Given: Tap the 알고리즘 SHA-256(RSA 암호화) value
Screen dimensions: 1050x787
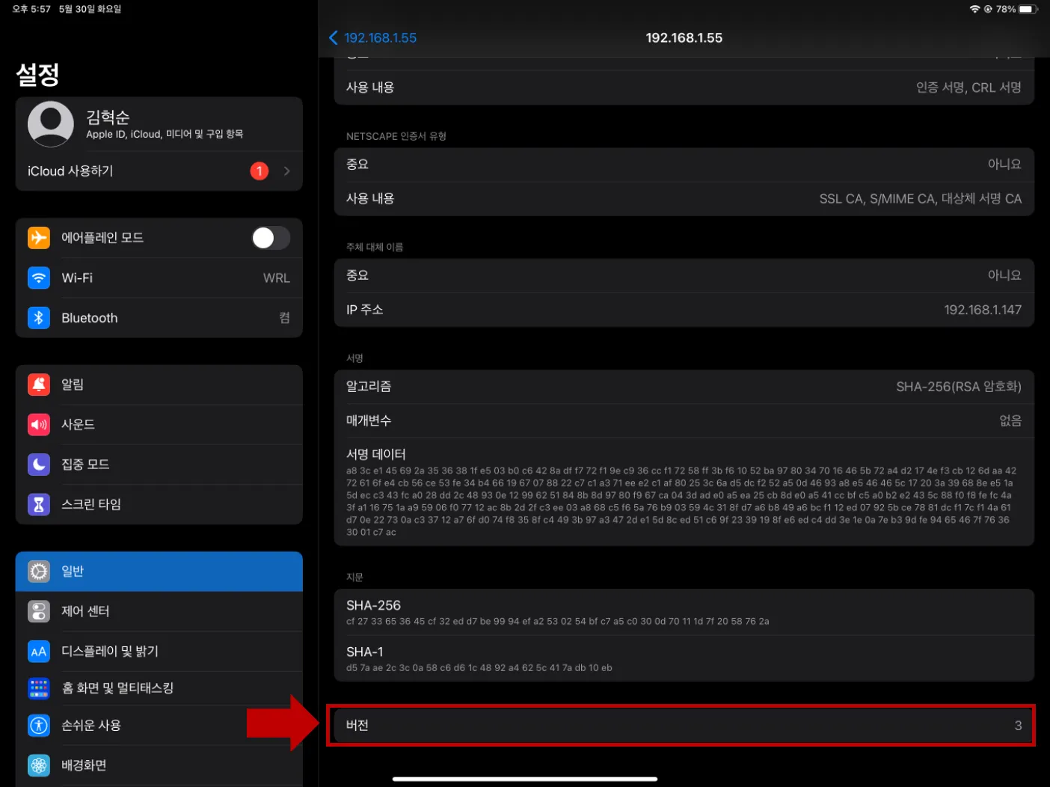Looking at the screenshot, I should point(959,386).
